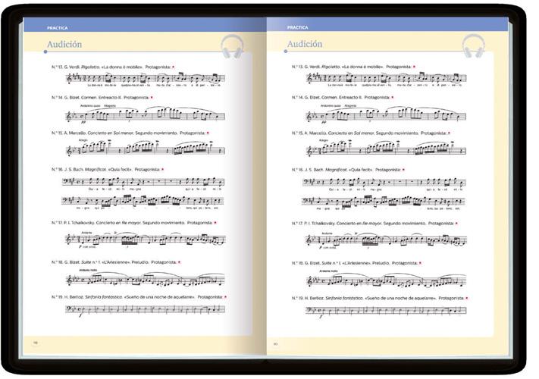Viewport: 539px width, 379px height.
Task: Click the Bizet L'Arlesienne staff, right page
Action: (387, 280)
